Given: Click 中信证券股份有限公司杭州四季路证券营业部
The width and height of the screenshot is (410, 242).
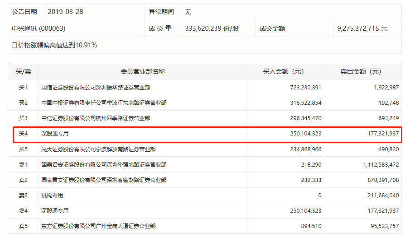Looking at the screenshot, I should (96, 118).
